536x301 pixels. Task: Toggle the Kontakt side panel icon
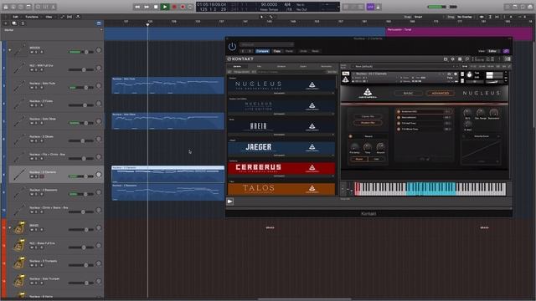coord(508,59)
